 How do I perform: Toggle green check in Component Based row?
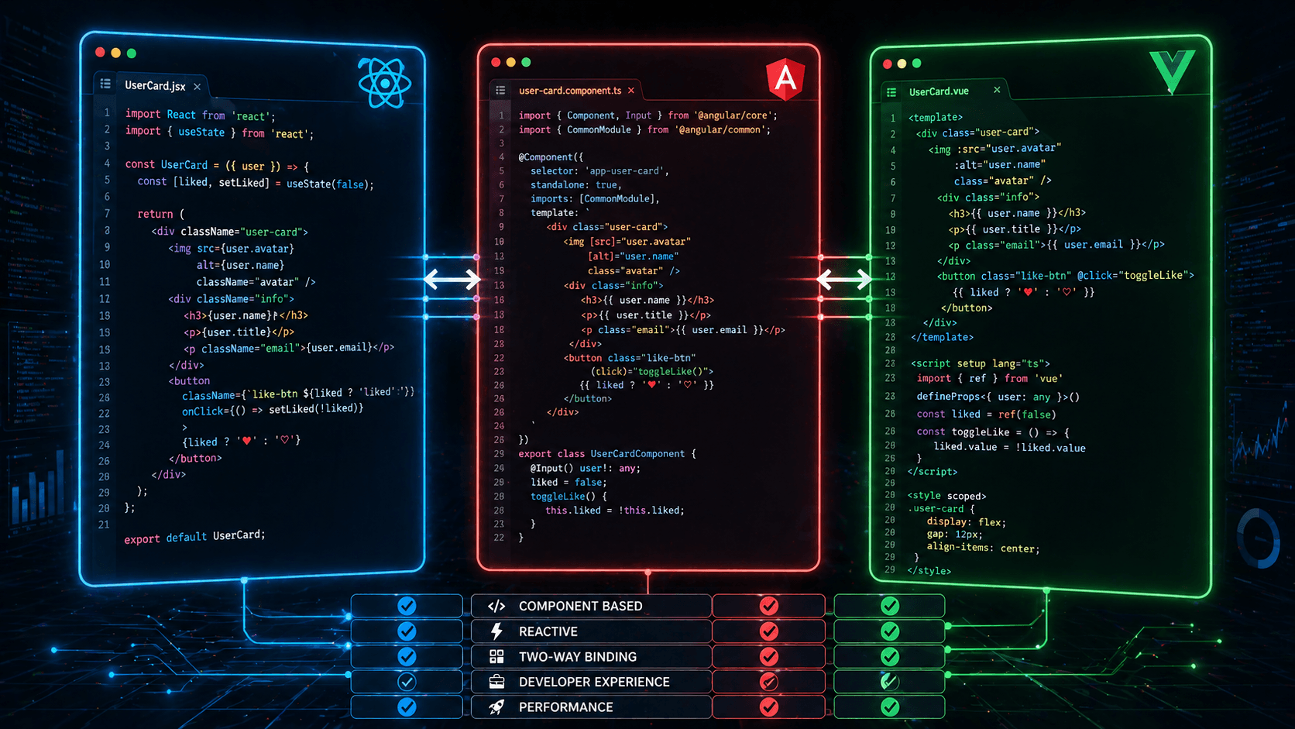pyautogui.click(x=890, y=606)
